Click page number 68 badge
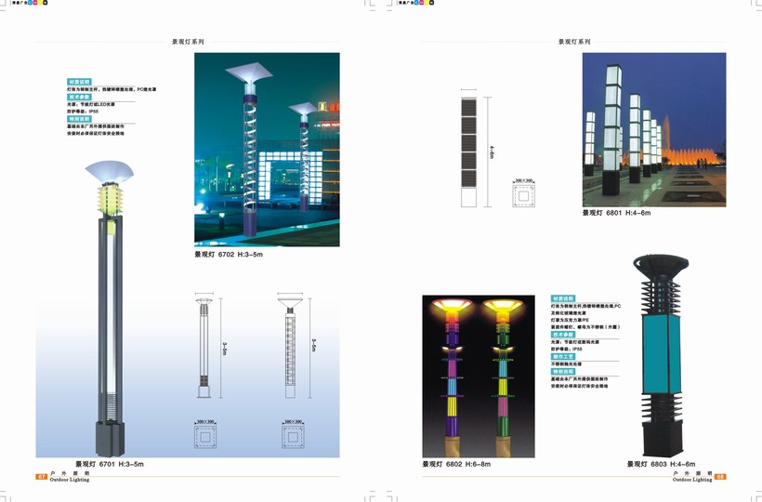This screenshot has width=762, height=502. coord(719,476)
